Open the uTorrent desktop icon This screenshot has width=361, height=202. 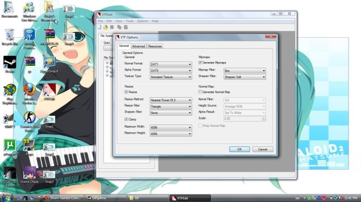pyautogui.click(x=9, y=145)
